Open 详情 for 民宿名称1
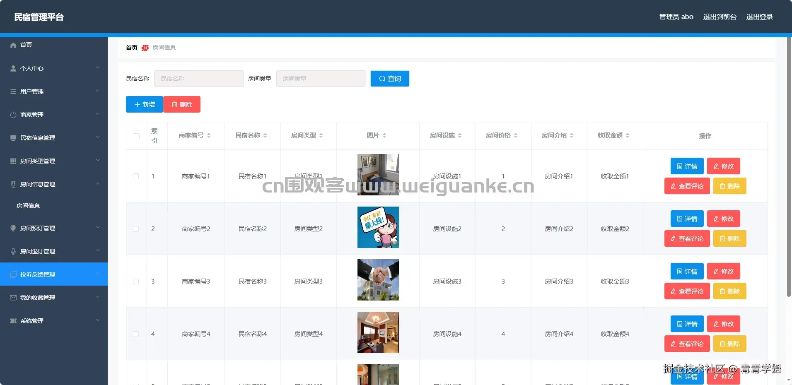The height and width of the screenshot is (385, 792). tap(687, 166)
